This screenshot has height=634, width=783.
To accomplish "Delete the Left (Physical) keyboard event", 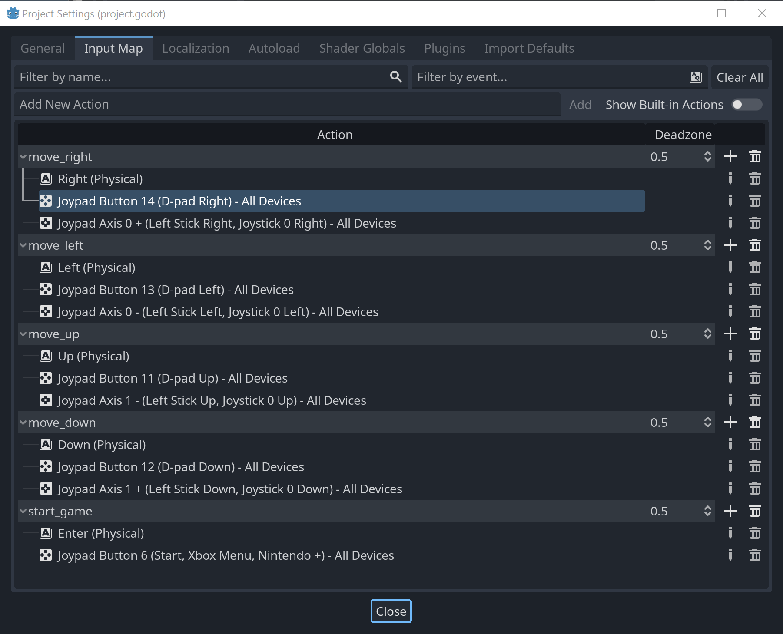I will 755,267.
